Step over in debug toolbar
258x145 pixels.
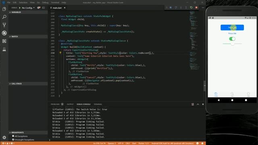[176, 8]
